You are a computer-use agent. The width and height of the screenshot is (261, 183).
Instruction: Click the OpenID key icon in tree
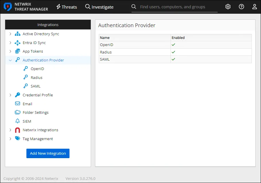tap(26, 68)
